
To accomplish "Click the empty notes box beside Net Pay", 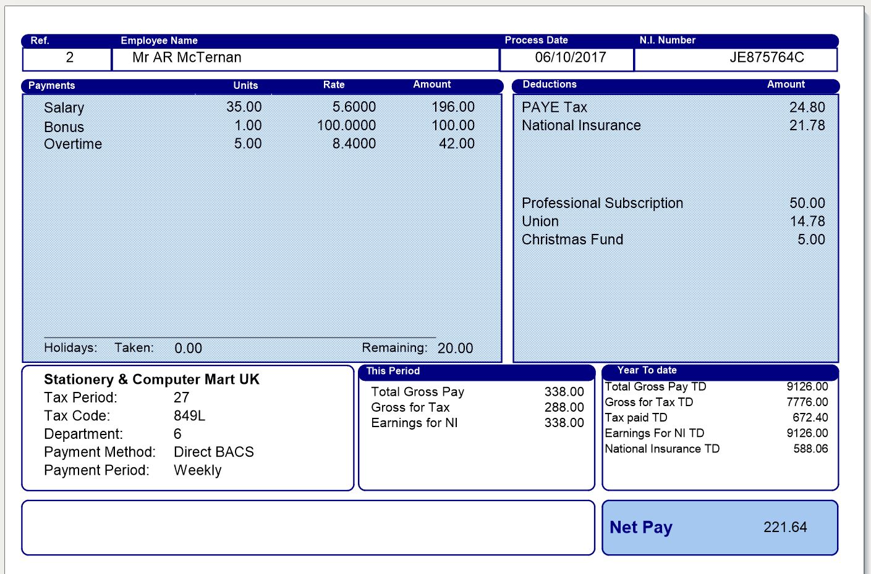I will 308,528.
